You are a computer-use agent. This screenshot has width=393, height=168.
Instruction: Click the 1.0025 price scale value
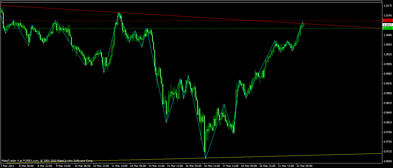388,54
